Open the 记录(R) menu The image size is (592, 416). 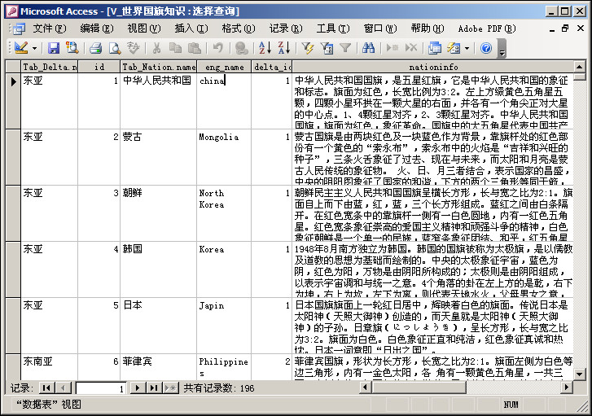pyautogui.click(x=286, y=28)
